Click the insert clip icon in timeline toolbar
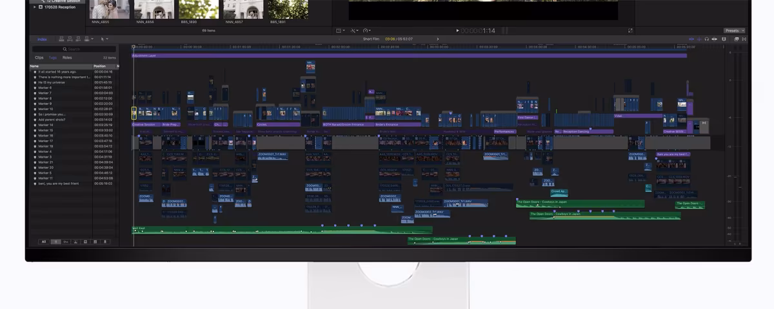The width and height of the screenshot is (774, 309). [x=70, y=39]
